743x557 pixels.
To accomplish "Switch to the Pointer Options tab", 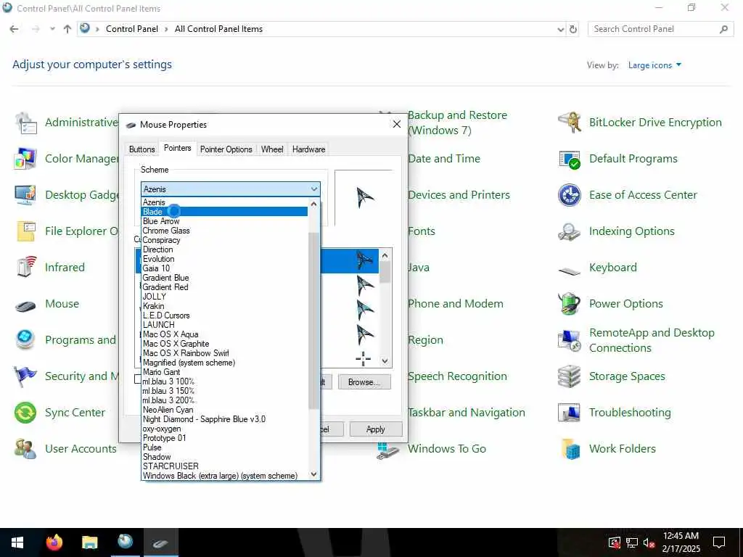I will [x=226, y=149].
